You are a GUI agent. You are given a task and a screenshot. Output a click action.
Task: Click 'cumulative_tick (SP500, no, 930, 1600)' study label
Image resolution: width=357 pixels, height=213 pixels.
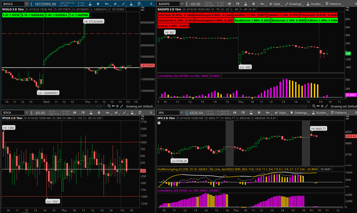pos(183,76)
